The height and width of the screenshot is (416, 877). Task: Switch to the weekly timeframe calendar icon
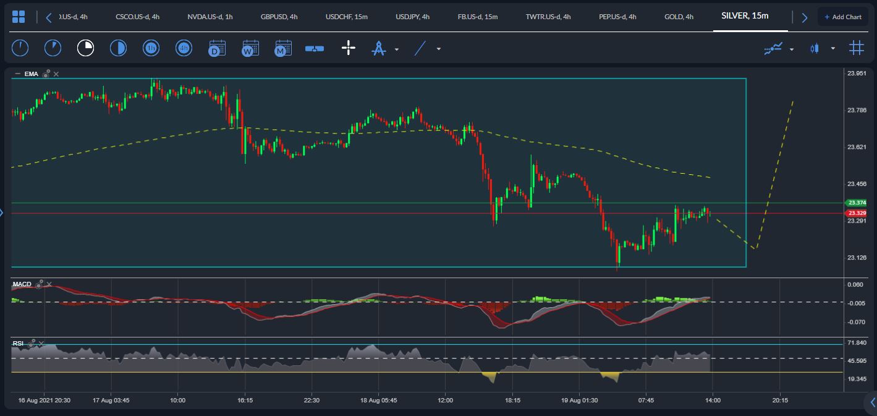click(250, 48)
